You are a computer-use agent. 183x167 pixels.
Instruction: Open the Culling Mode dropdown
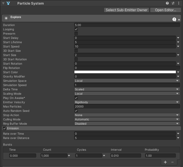click(127, 119)
